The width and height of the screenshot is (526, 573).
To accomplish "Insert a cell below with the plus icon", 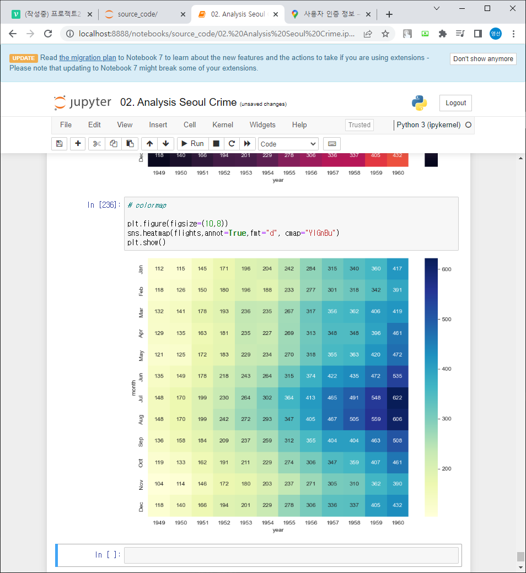I will coord(78,144).
